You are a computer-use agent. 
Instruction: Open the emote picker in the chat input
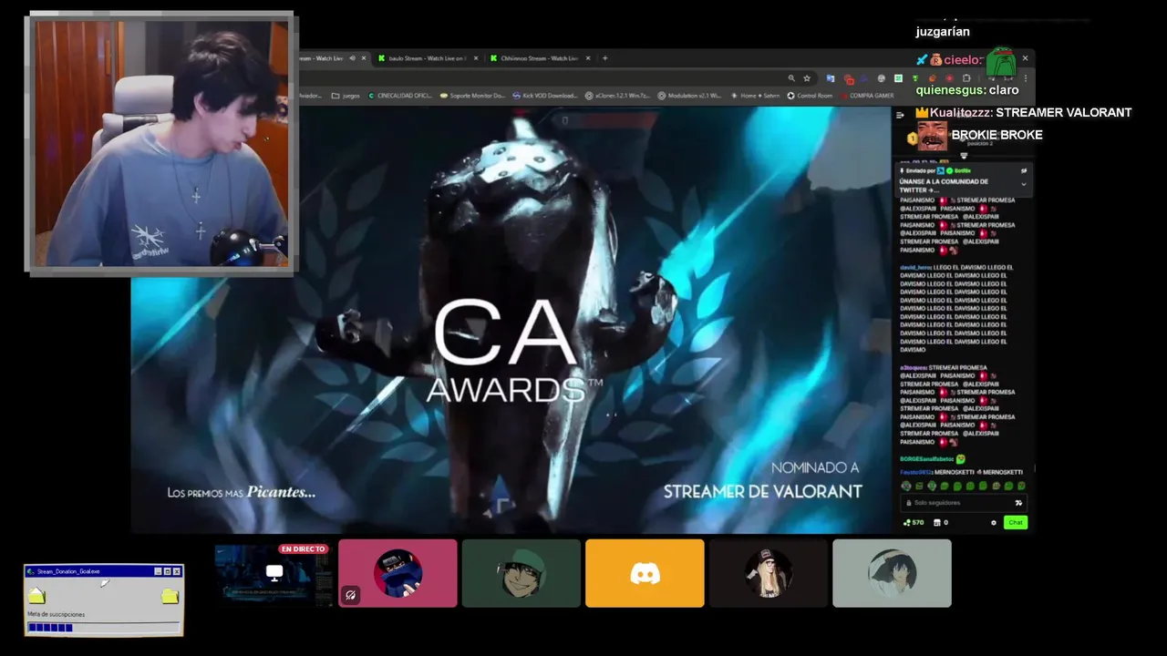click(x=1018, y=503)
